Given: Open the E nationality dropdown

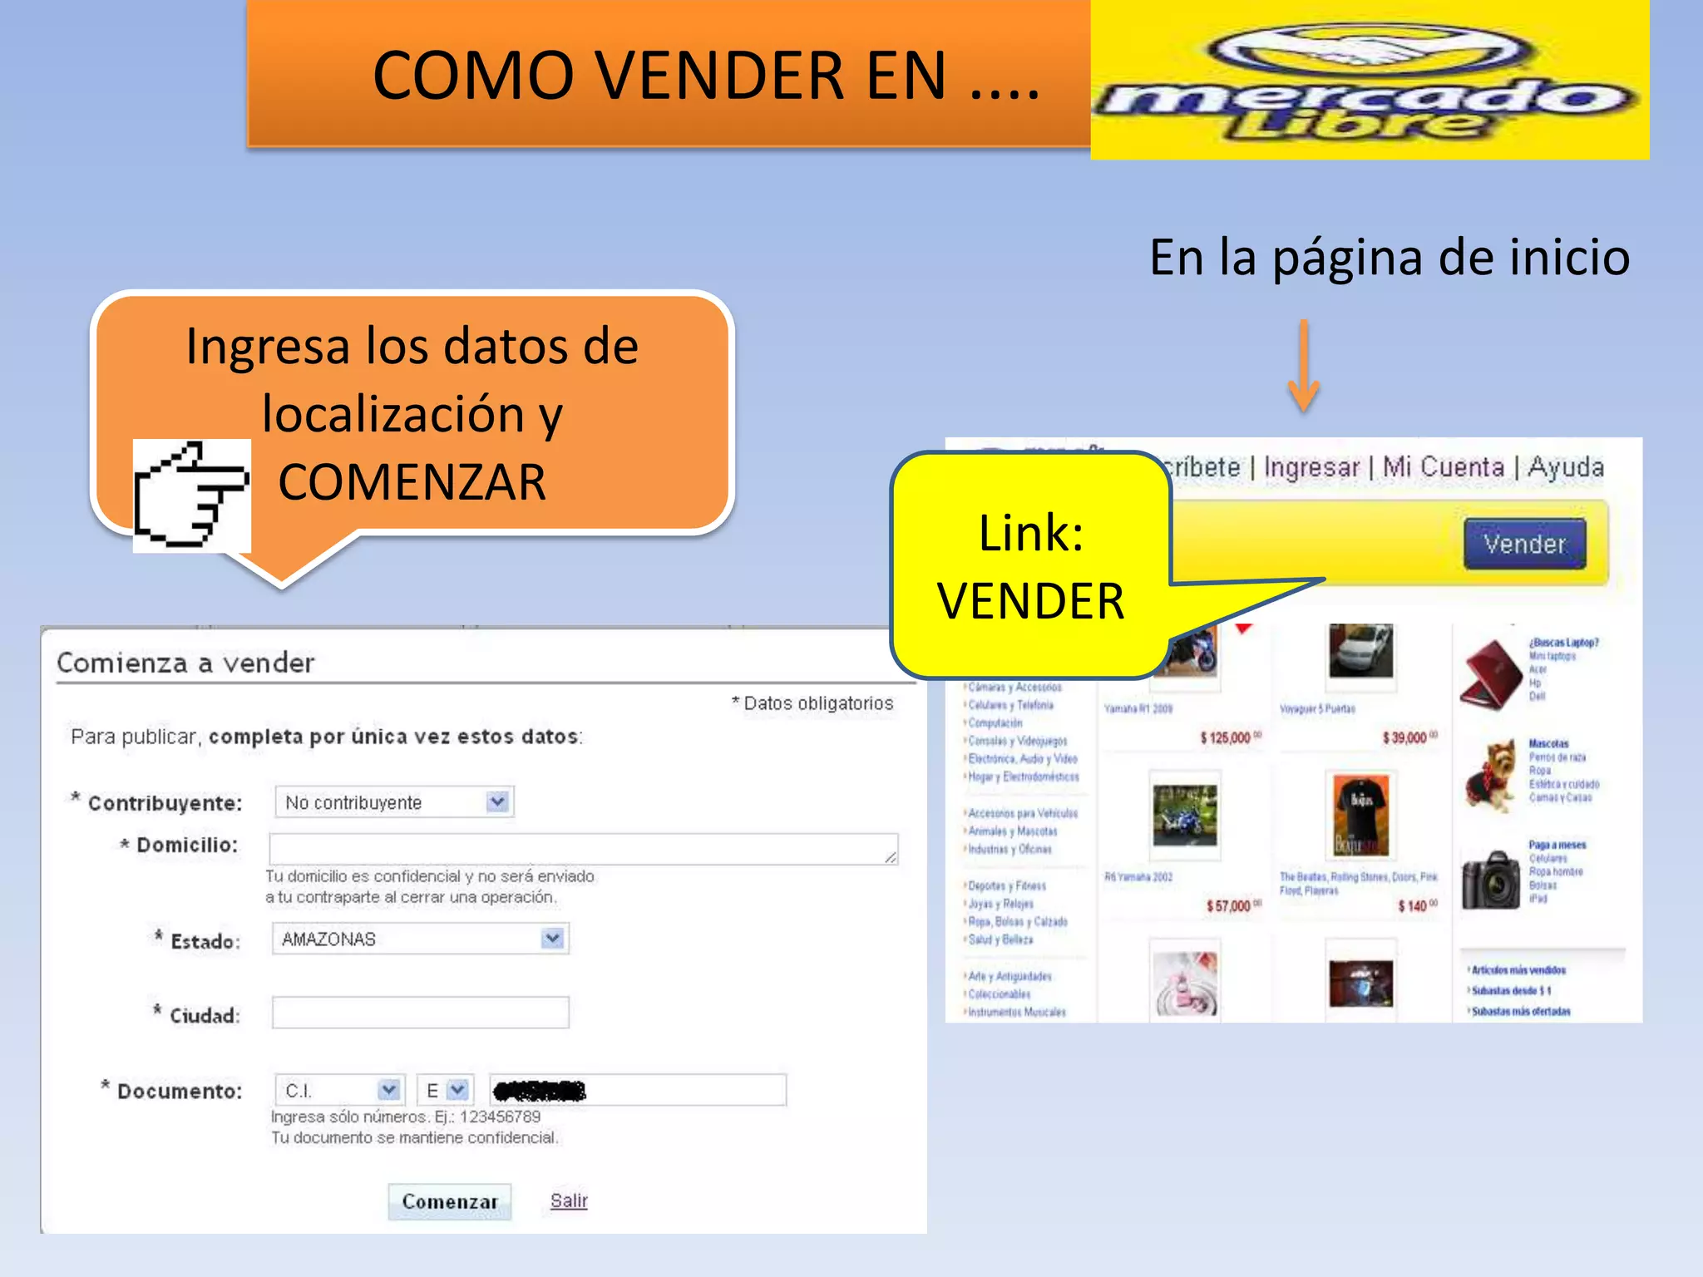Looking at the screenshot, I should tap(445, 1090).
